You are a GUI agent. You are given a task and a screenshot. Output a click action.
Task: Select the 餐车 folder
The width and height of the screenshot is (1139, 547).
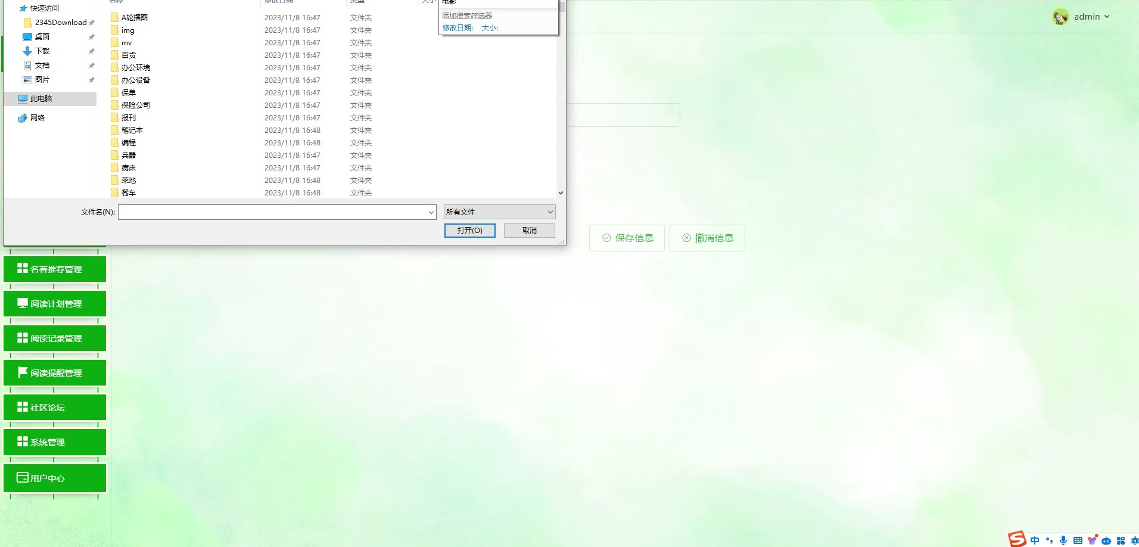tap(129, 192)
